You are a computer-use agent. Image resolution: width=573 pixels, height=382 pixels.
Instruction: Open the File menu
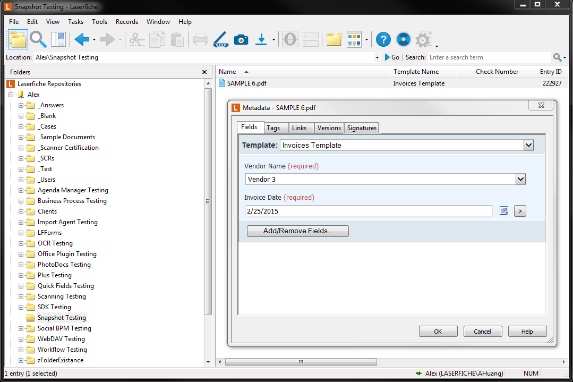pyautogui.click(x=14, y=22)
